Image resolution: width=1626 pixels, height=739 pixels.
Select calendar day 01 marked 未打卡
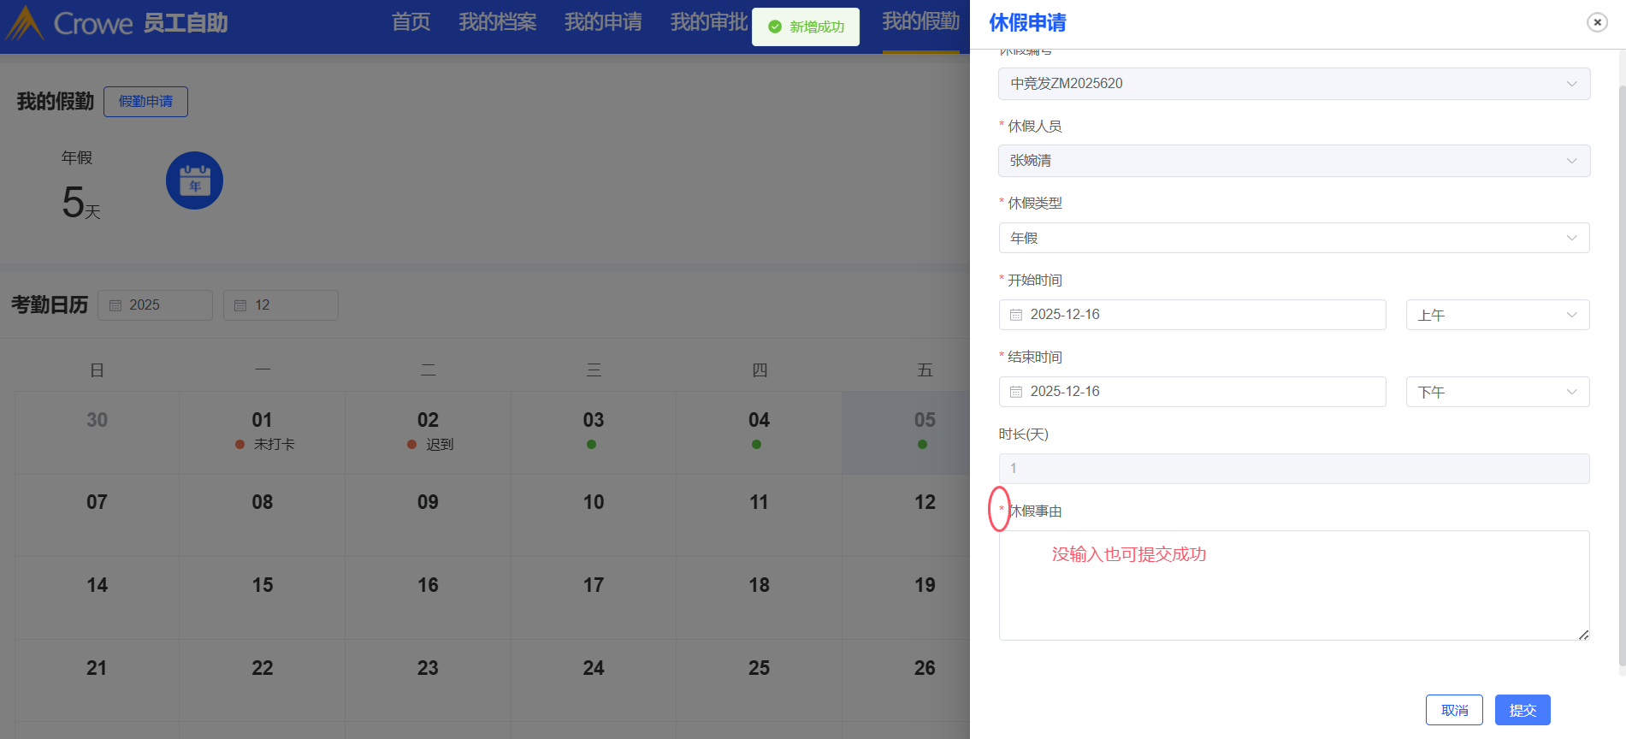(x=263, y=433)
